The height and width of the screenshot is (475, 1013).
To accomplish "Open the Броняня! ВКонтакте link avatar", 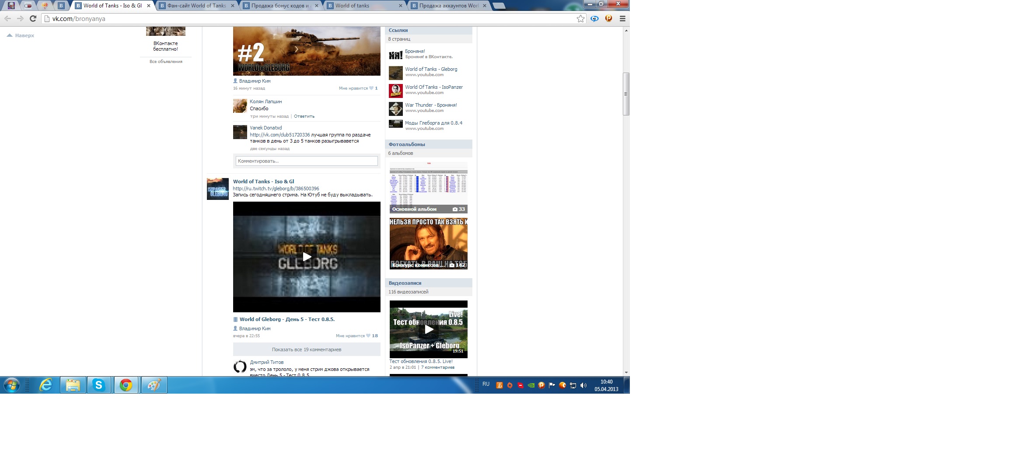I will click(396, 55).
